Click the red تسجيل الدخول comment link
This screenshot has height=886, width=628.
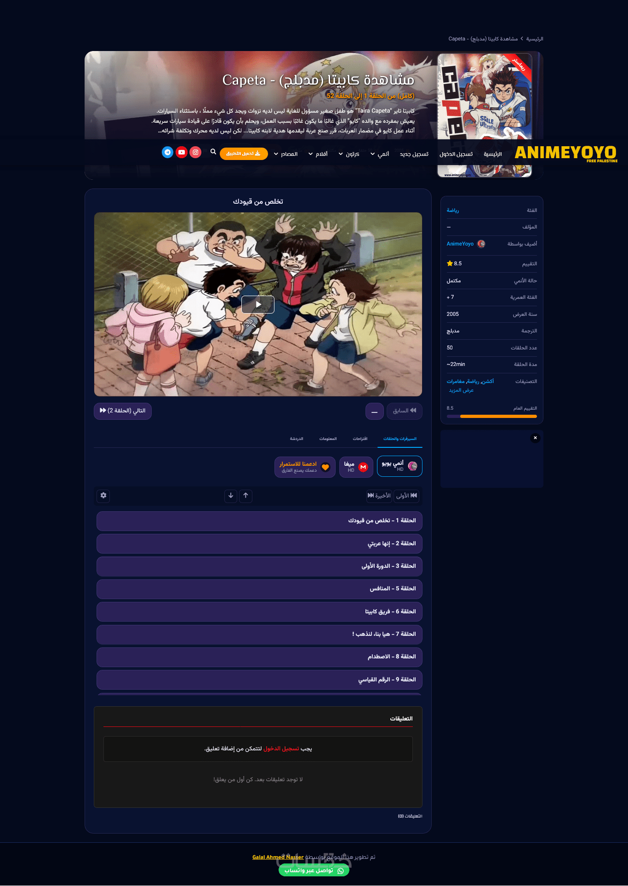pos(281,749)
